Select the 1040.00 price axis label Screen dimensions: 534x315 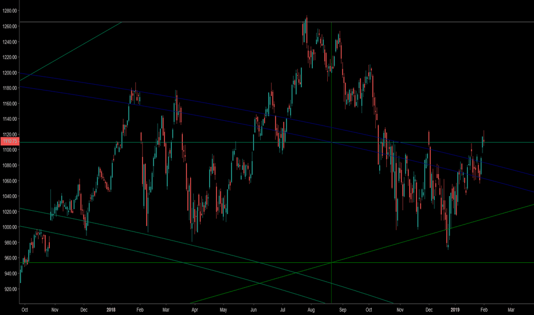pos(10,196)
